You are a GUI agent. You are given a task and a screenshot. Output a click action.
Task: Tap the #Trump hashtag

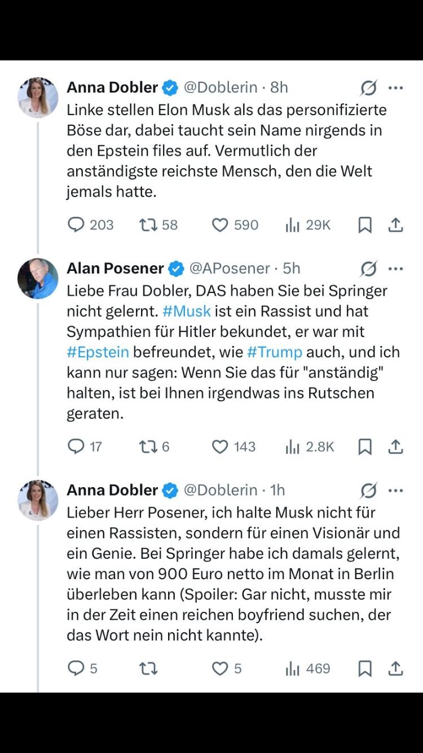click(x=275, y=352)
